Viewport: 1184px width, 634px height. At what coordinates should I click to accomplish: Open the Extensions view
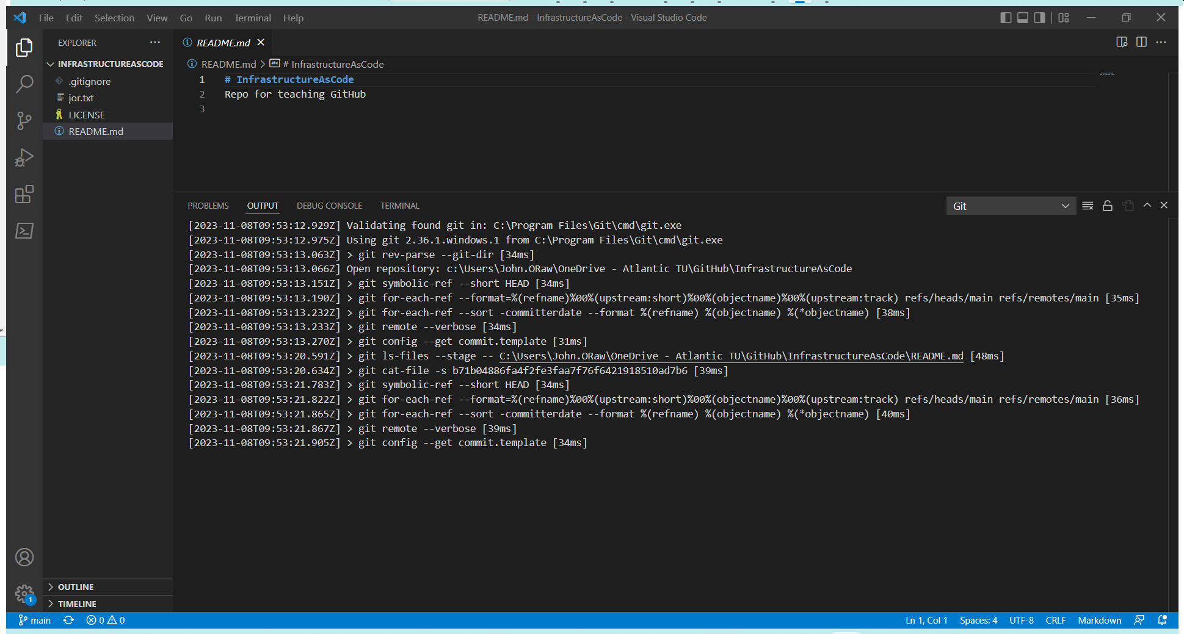click(x=24, y=195)
